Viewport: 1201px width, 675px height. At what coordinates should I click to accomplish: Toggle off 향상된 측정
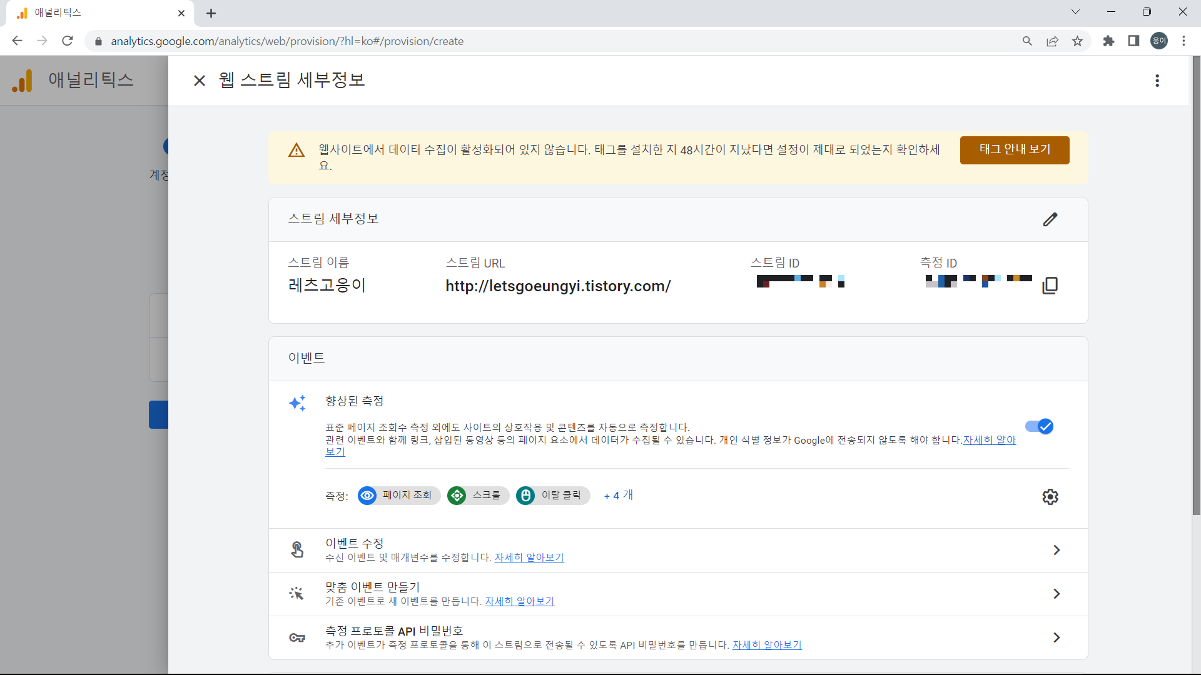coord(1038,426)
